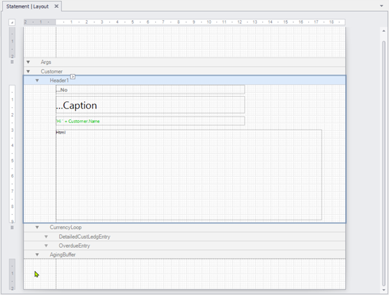Viewport: 389px width, 295px height.
Task: Click the vertical scrollbar down arrow
Action: pyautogui.click(x=384, y=290)
